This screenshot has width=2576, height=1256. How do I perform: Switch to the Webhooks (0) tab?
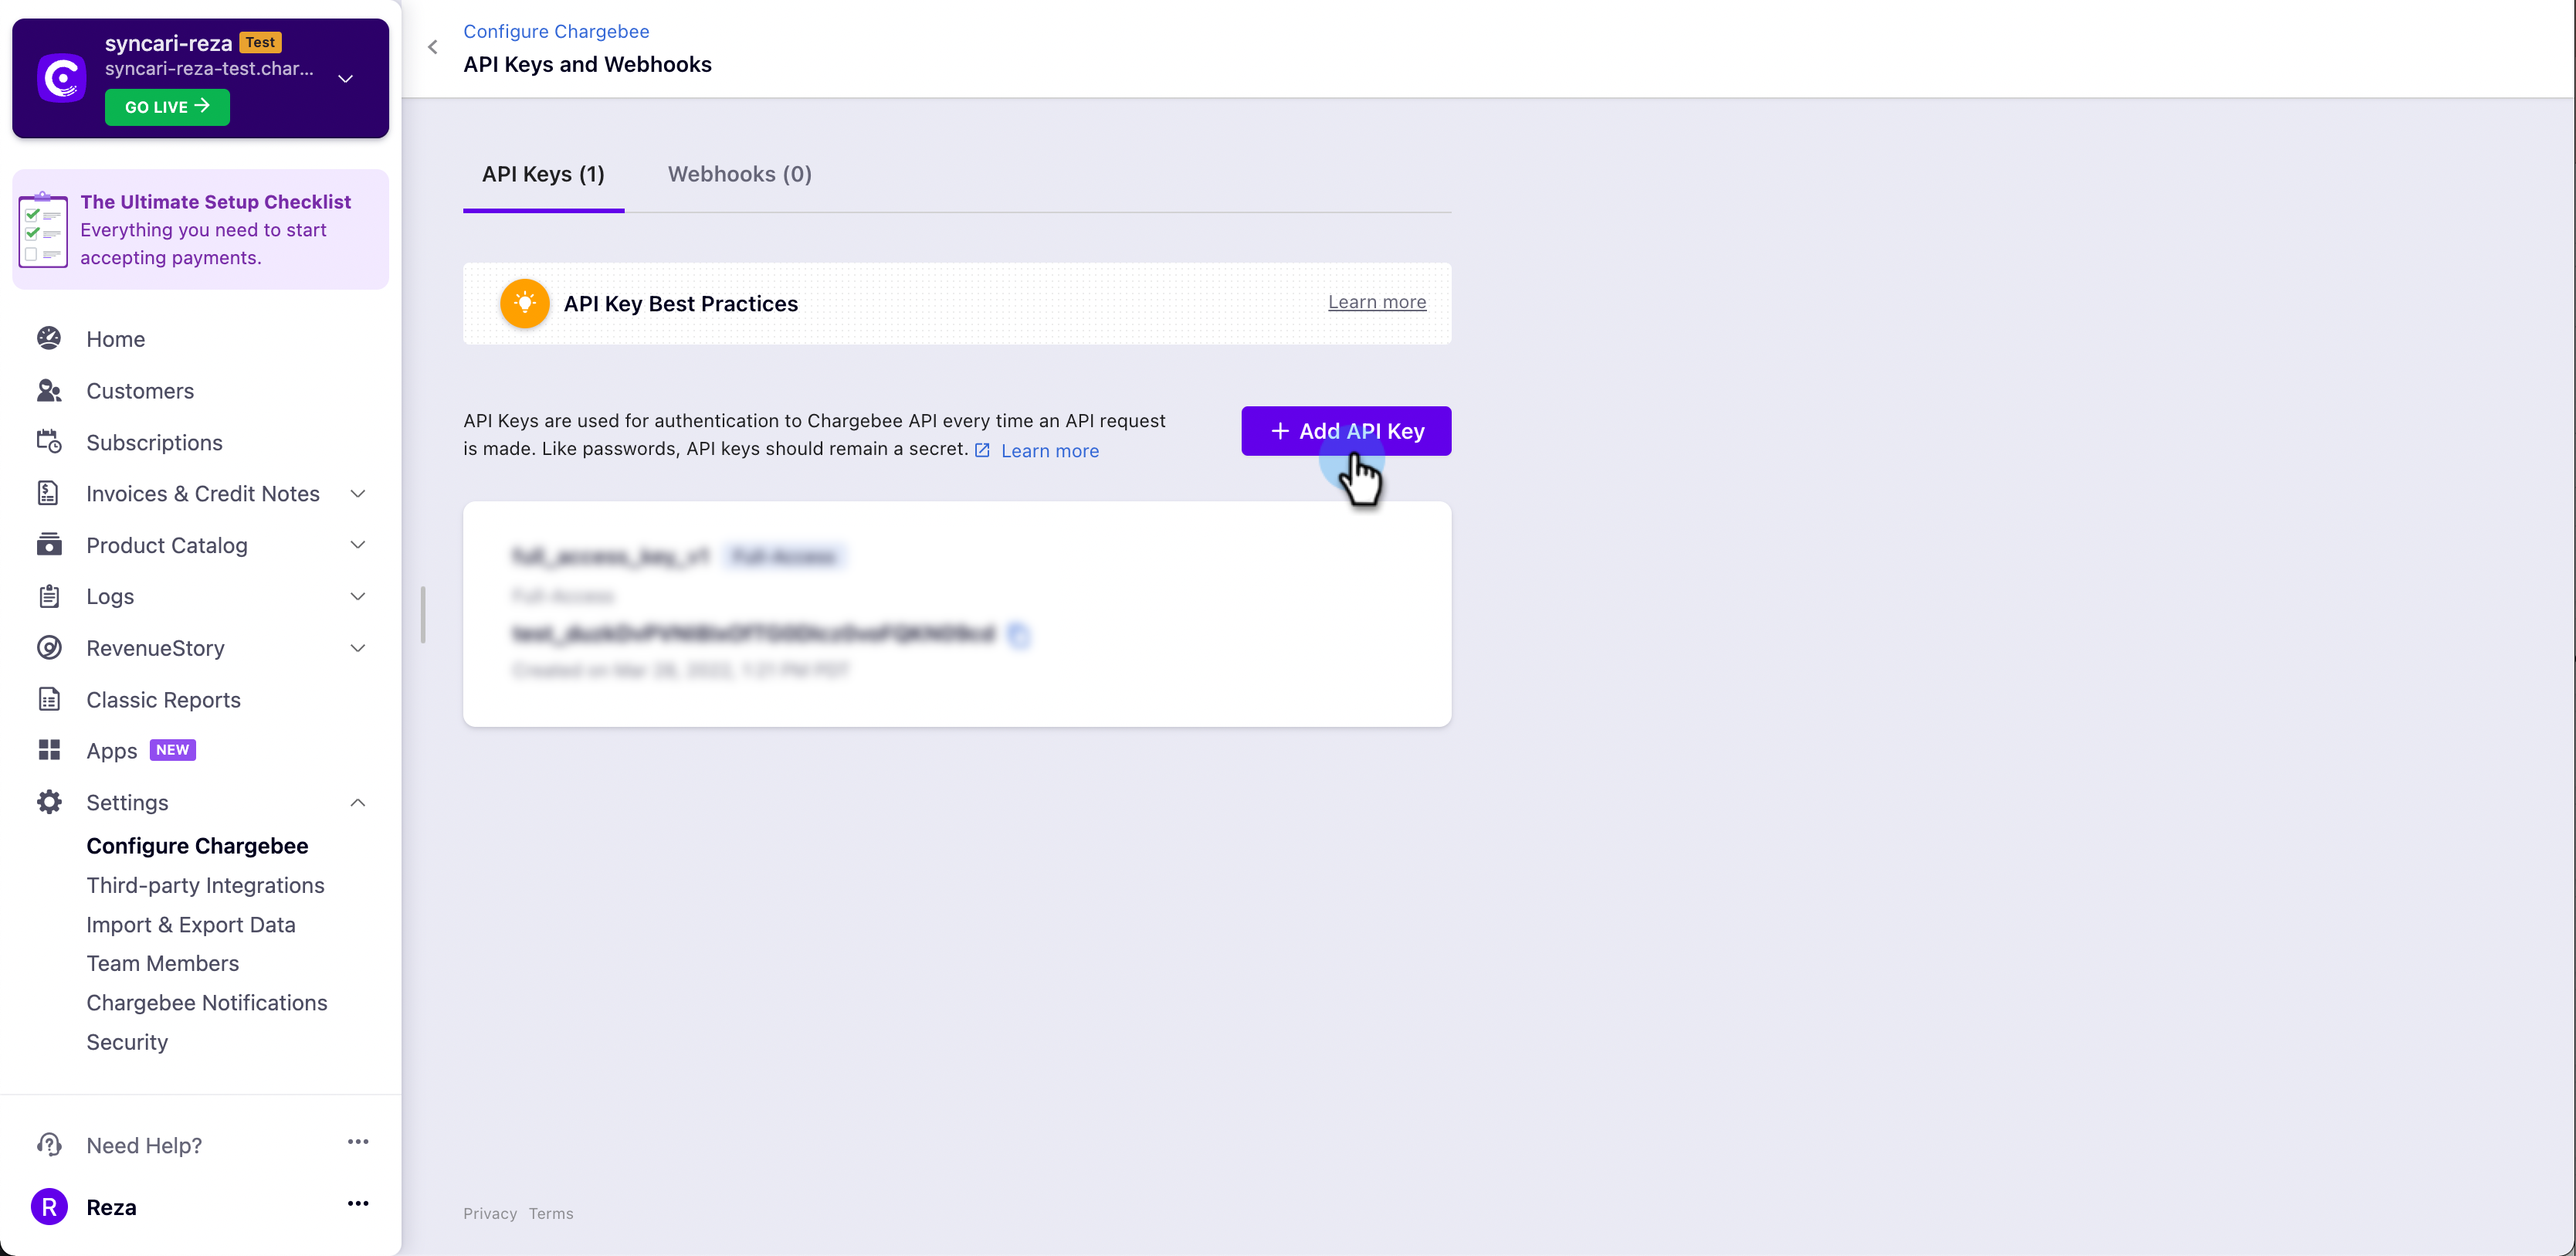pyautogui.click(x=740, y=174)
